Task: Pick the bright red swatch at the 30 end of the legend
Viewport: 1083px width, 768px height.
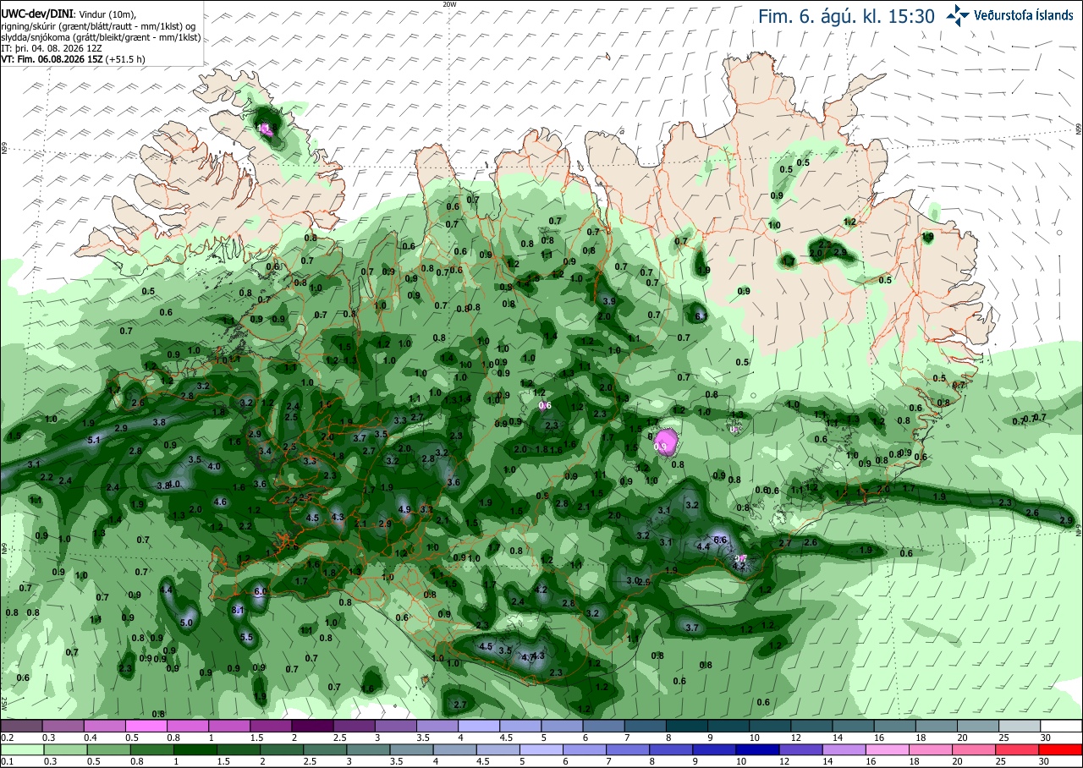Action: point(1061,750)
